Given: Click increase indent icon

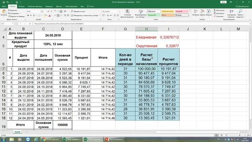Looking at the screenshot, I should tap(68, 15).
